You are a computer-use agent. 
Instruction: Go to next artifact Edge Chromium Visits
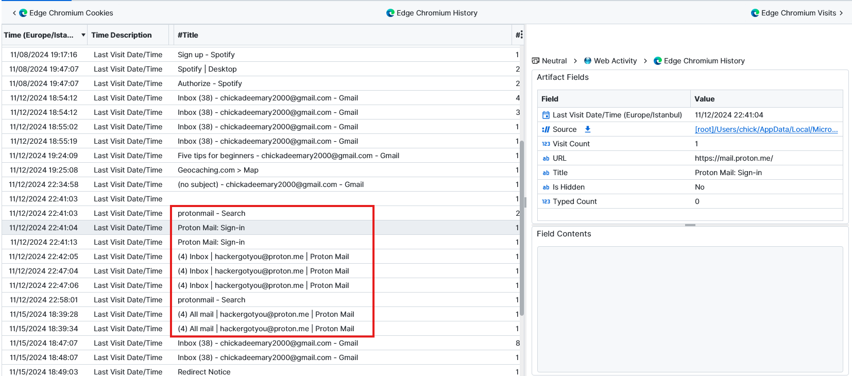pos(798,13)
